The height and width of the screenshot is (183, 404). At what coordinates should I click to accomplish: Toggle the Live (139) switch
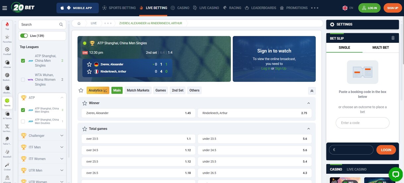coord(24,36)
